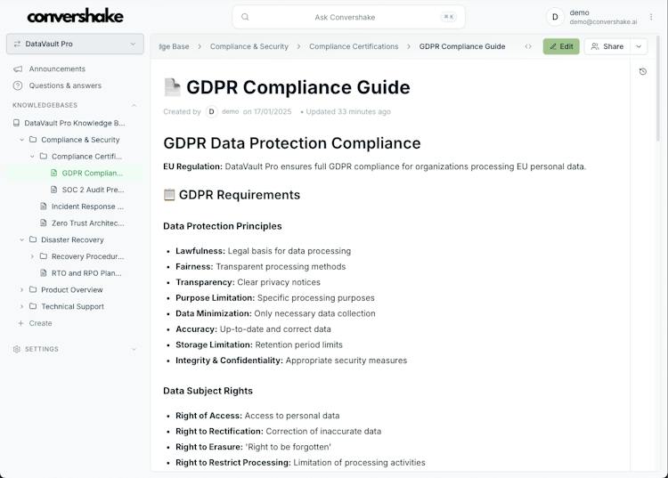Image resolution: width=668 pixels, height=478 pixels.
Task: Open the Incident Response document
Action: point(87,207)
